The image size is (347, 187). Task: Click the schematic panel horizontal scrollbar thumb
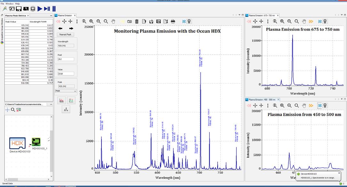pos(13,179)
